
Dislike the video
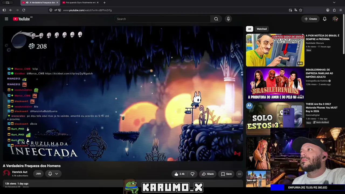click(x=192, y=174)
